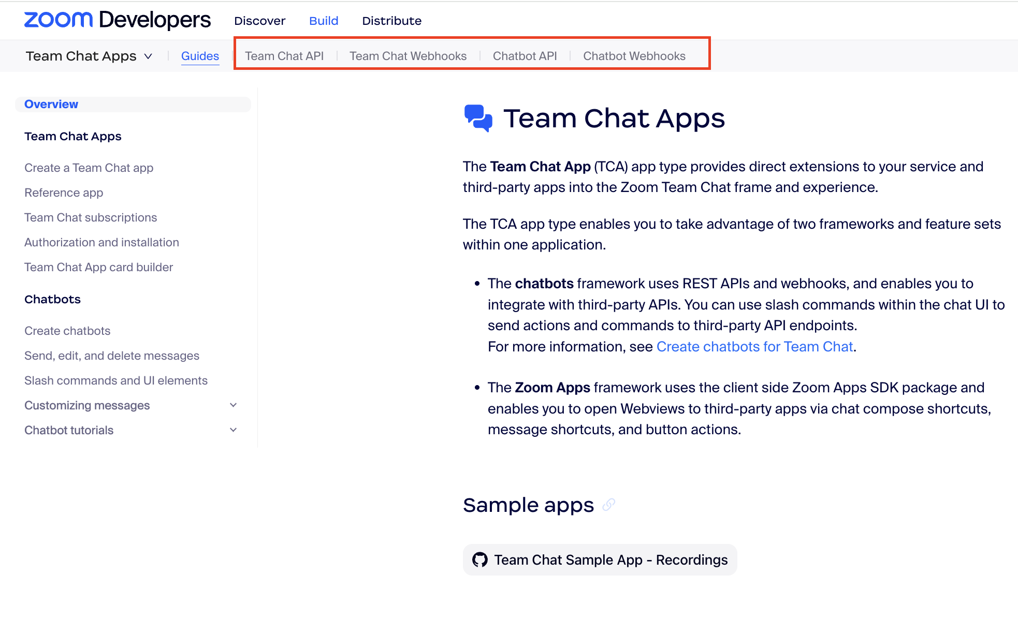Open the Team Chat Apps product dropdown

coord(89,56)
